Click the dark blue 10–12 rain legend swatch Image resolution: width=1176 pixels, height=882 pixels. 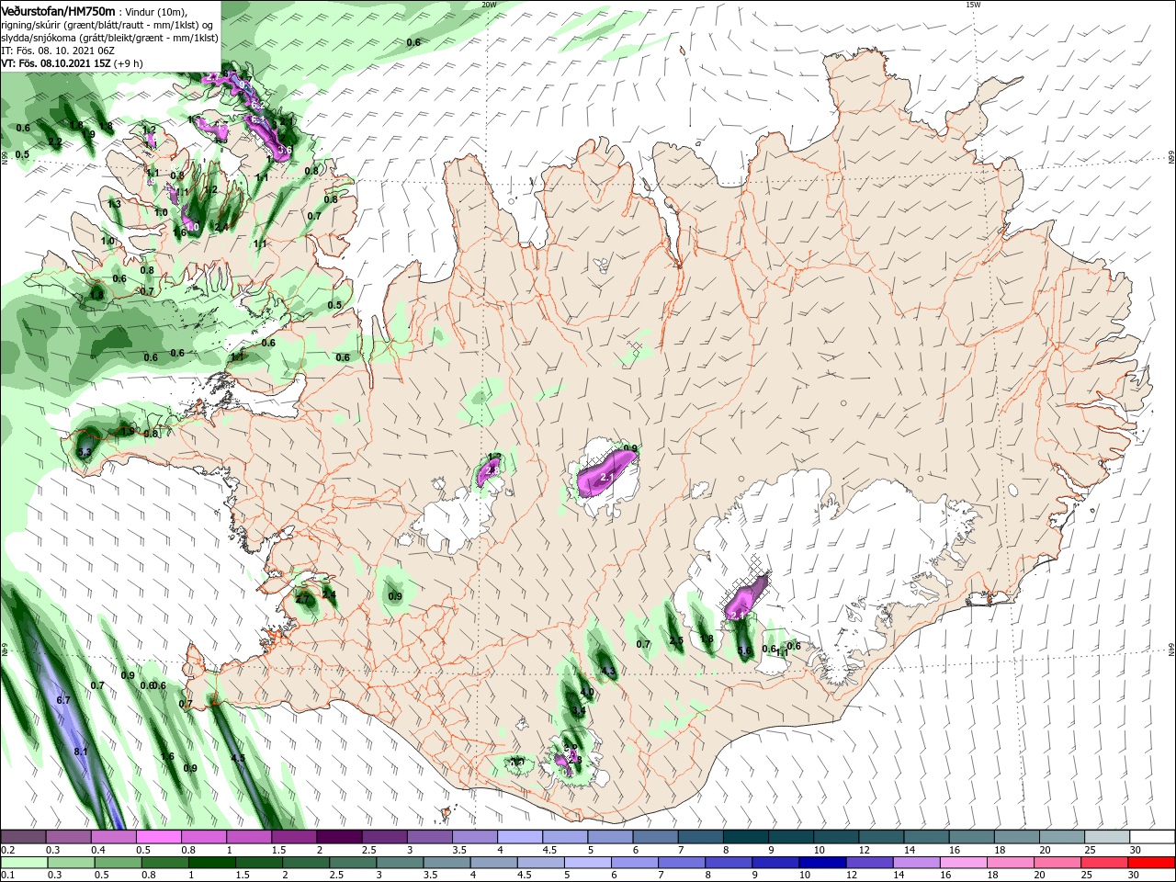[x=822, y=863]
